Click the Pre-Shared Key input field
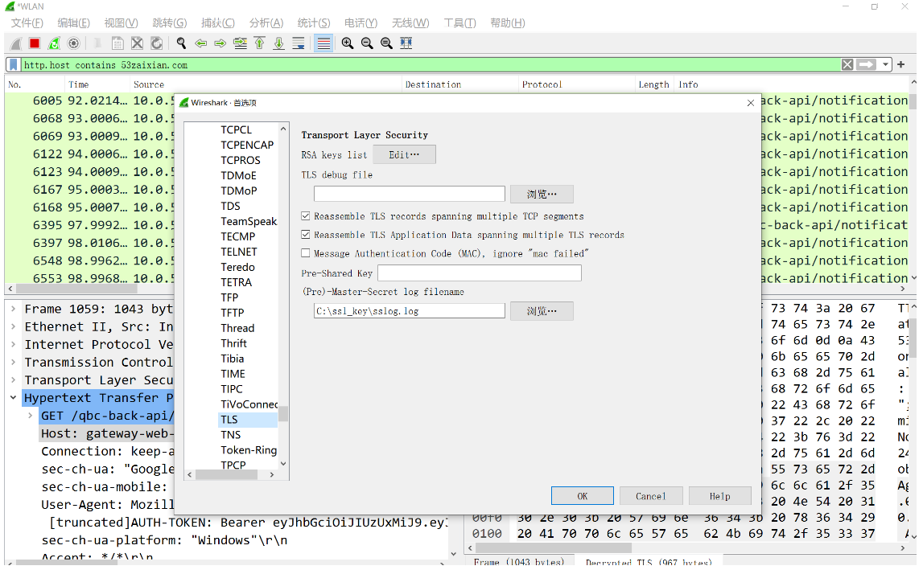 point(479,273)
